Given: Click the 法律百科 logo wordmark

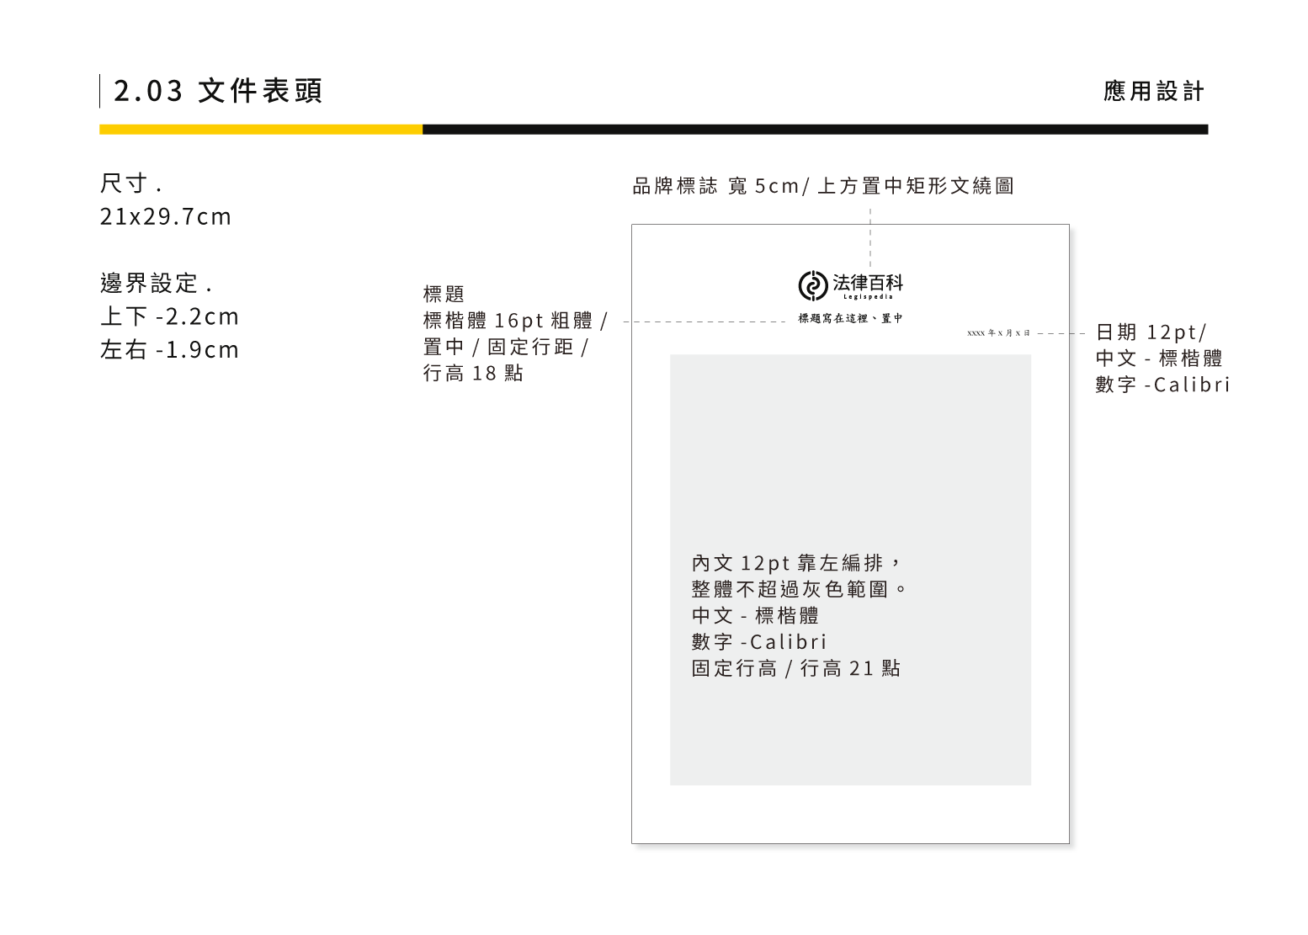Looking at the screenshot, I should [868, 283].
